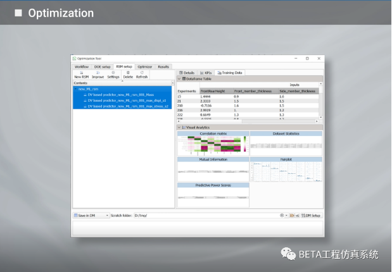This screenshot has height=272, width=392.
Task: Click the DM Setup button
Action: point(312,215)
